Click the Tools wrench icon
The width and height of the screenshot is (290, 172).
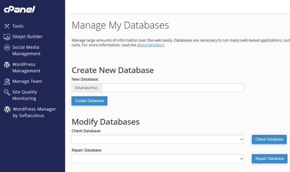(7, 26)
